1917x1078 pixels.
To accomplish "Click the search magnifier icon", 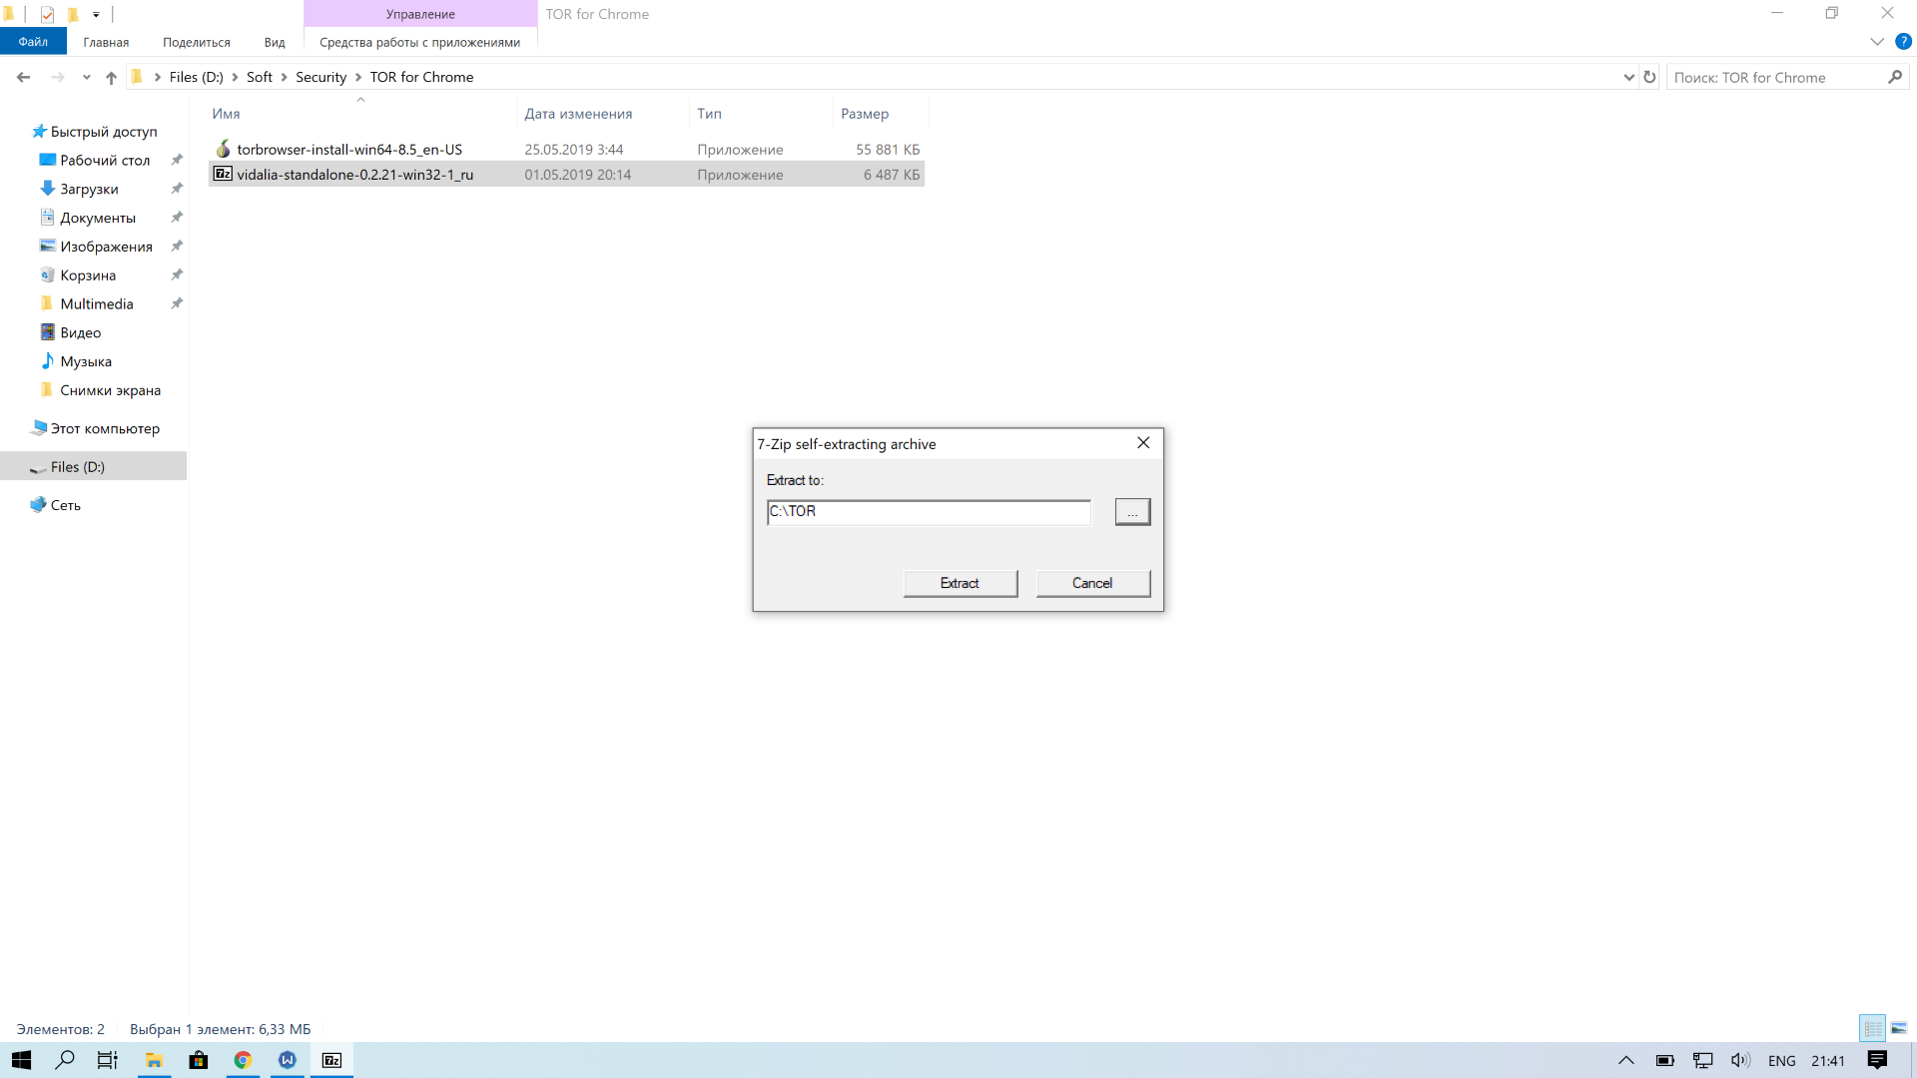I will [1895, 77].
